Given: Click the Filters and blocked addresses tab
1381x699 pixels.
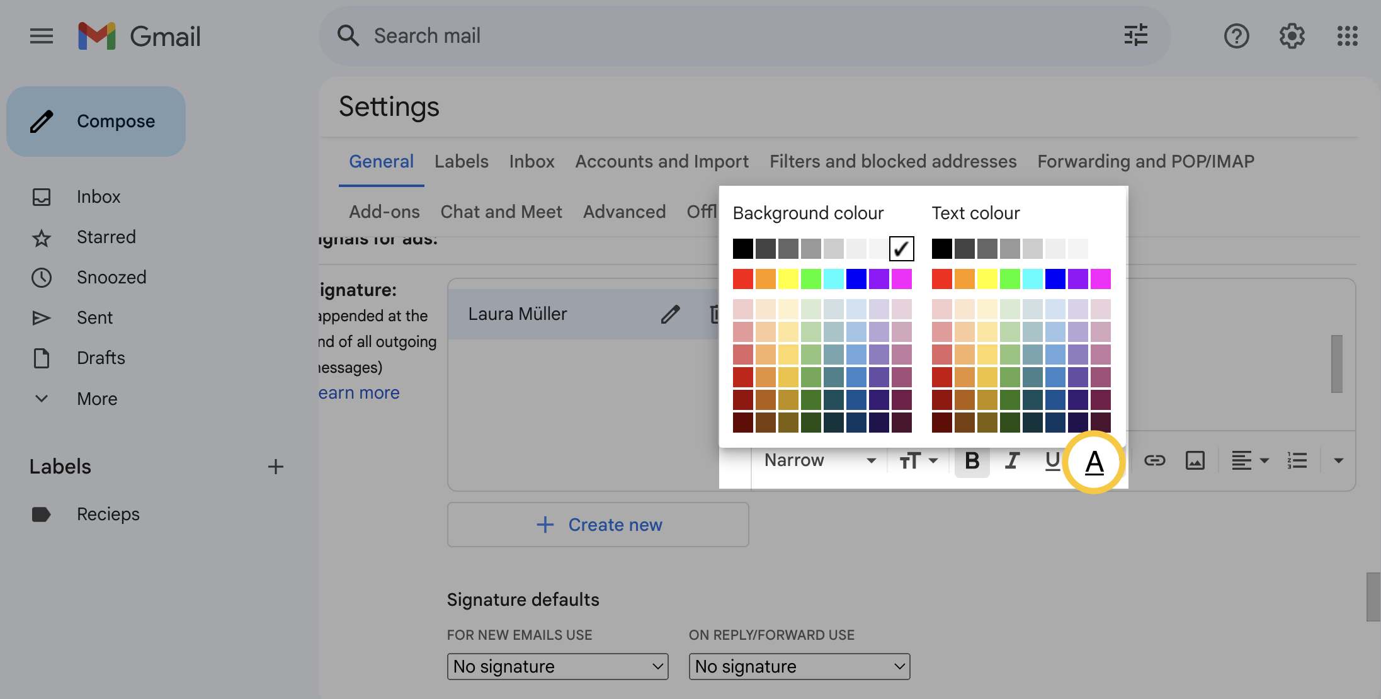Looking at the screenshot, I should point(892,161).
